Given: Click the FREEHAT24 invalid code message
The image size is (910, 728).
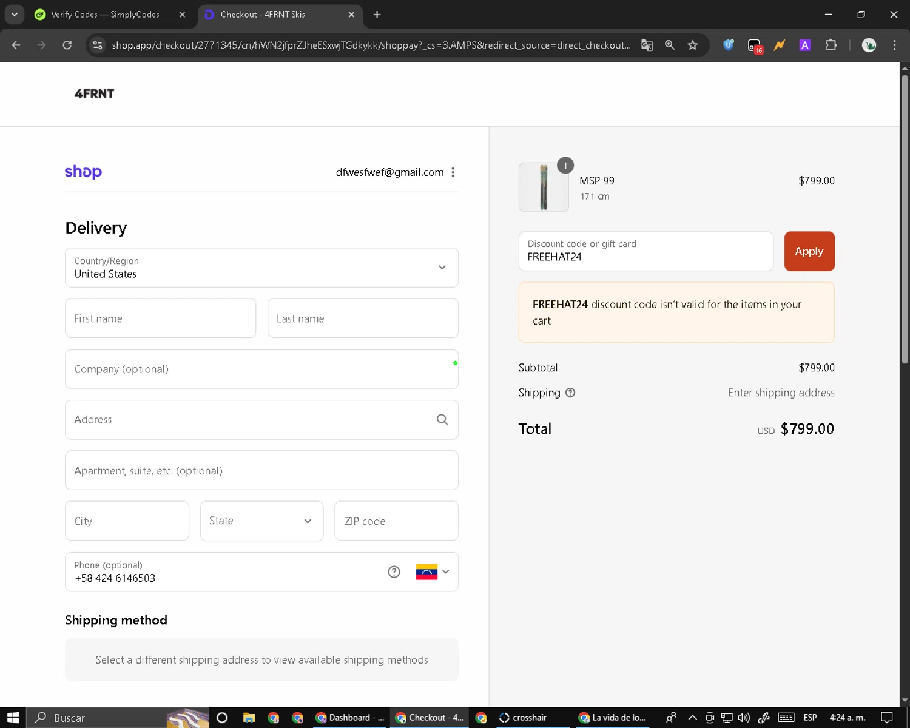Looking at the screenshot, I should pyautogui.click(x=676, y=312).
